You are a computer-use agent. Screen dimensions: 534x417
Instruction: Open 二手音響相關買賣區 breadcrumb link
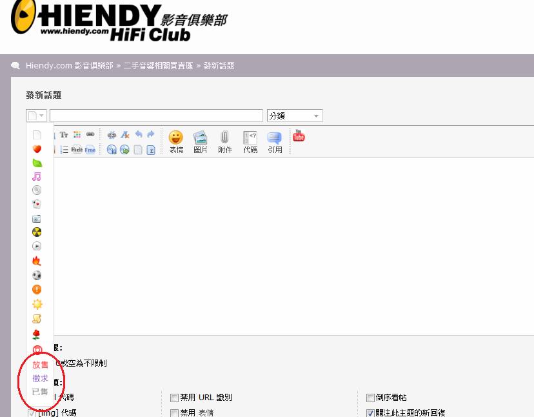(x=158, y=65)
